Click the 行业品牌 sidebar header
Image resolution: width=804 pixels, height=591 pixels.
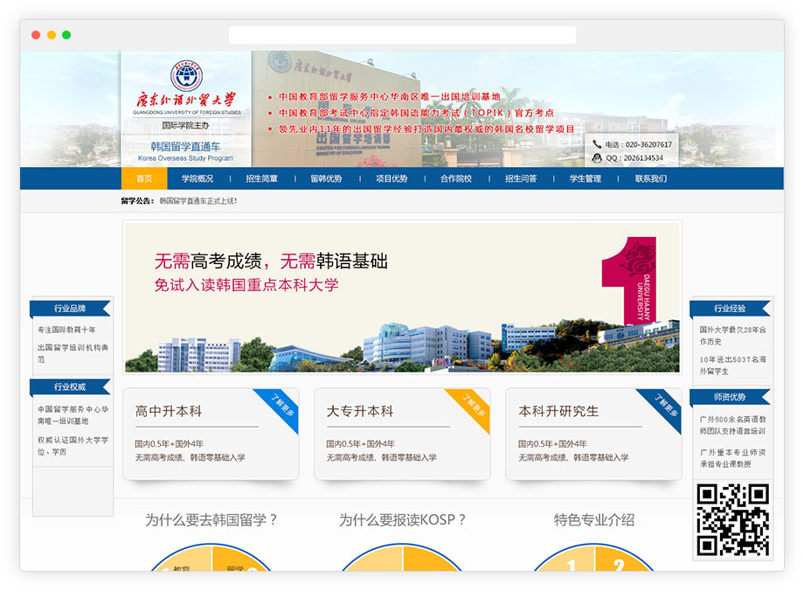[x=70, y=309]
